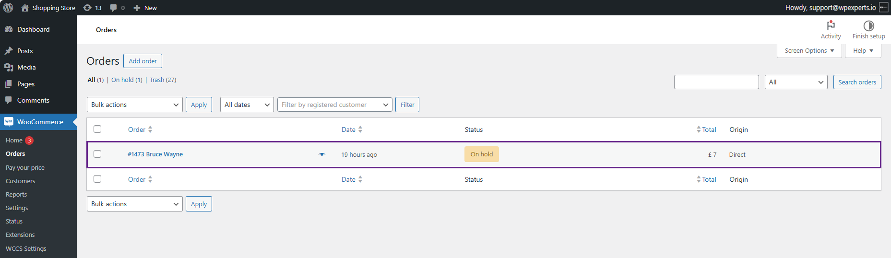891x258 pixels.
Task: Click the 19 hours ago date
Action: point(359,154)
